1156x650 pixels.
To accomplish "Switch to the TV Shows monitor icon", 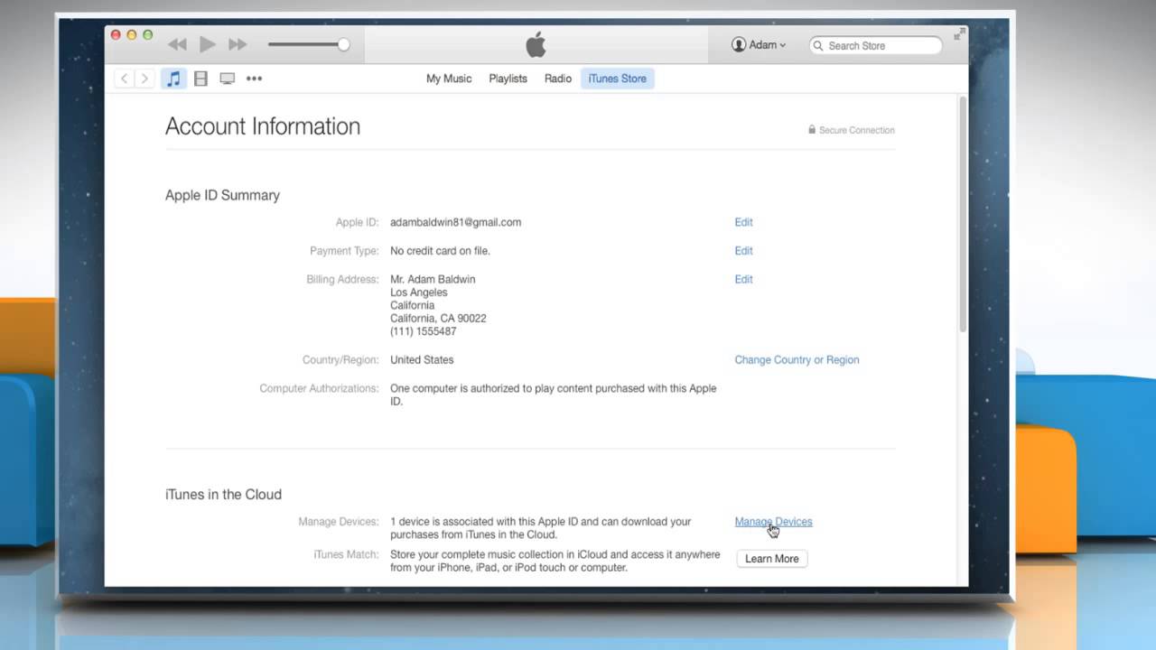I will coord(228,79).
